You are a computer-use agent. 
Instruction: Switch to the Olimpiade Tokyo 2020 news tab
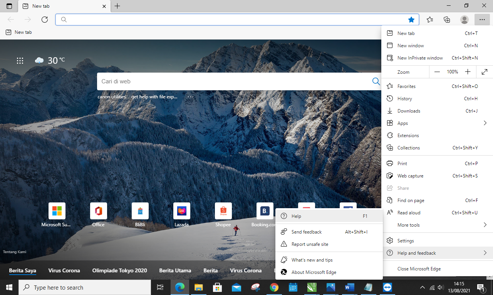119,270
